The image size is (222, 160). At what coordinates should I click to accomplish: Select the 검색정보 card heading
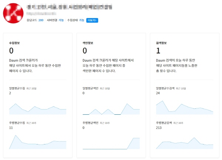161,43
